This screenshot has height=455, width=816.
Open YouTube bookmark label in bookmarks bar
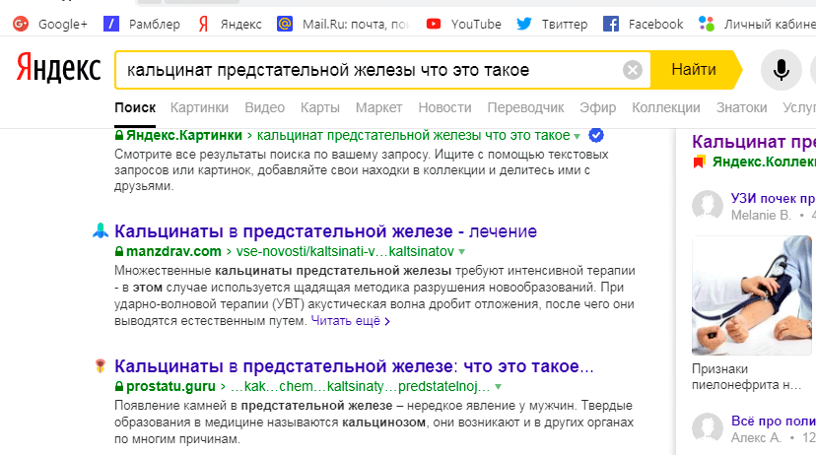476,24
